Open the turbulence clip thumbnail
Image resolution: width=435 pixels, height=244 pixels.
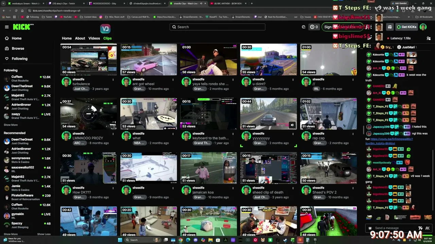(x=88, y=59)
